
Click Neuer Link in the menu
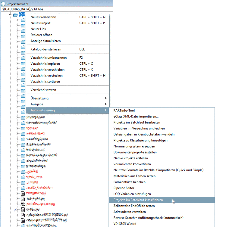67,29
